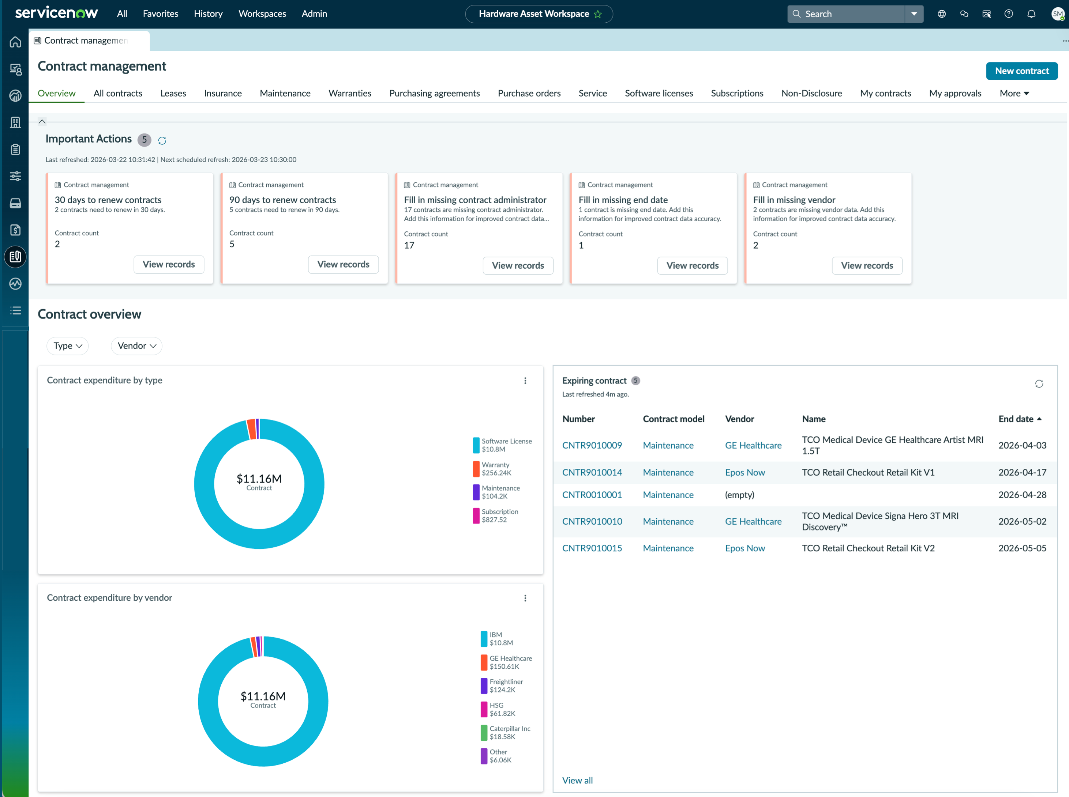The image size is (1069, 797).
Task: Switch to the Leases tab
Action: click(x=173, y=93)
